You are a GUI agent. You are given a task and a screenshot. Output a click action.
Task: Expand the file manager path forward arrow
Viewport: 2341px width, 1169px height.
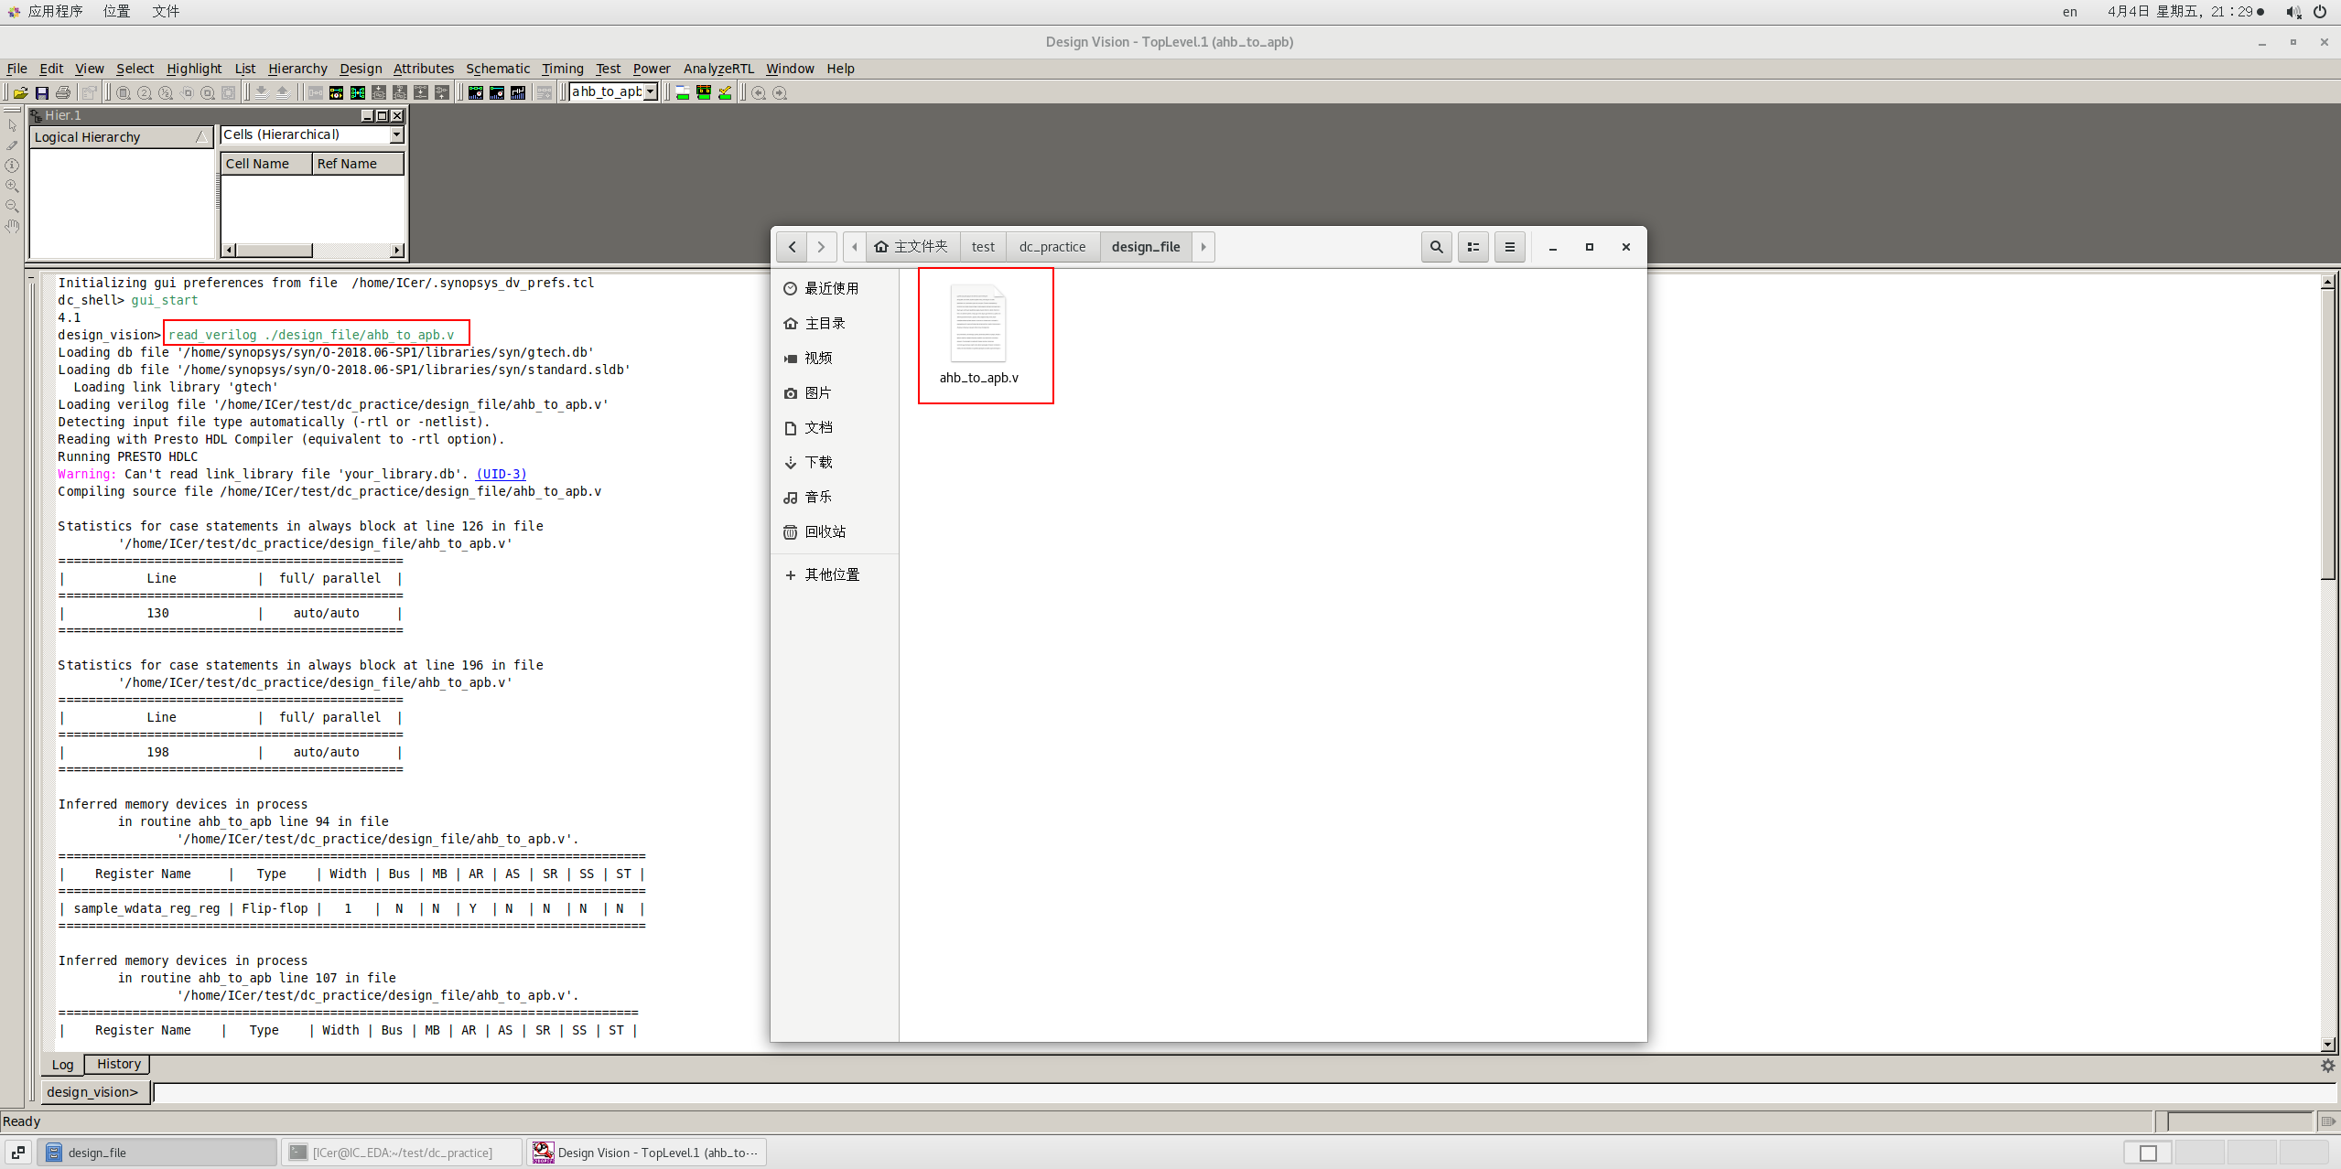[x=1203, y=247]
